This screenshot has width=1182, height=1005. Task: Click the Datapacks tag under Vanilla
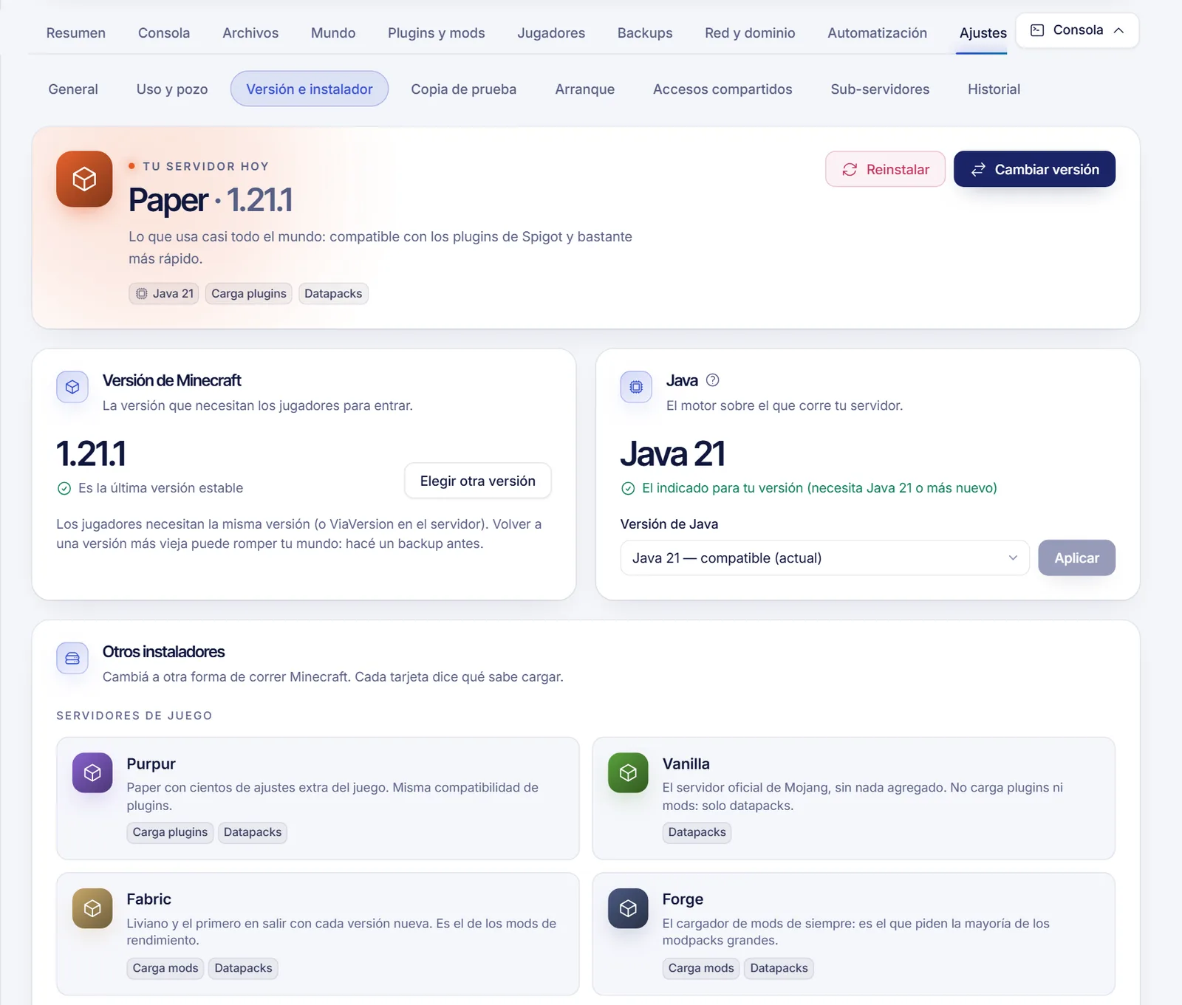[x=697, y=832]
